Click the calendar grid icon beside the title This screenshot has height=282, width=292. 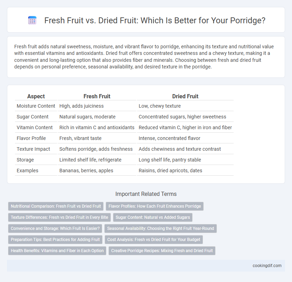point(32,20)
